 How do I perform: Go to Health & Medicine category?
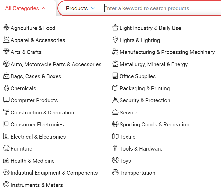tap(32, 161)
